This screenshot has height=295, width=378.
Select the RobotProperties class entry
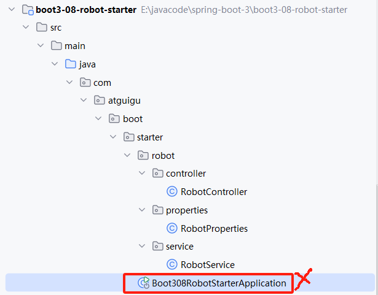click(x=214, y=229)
